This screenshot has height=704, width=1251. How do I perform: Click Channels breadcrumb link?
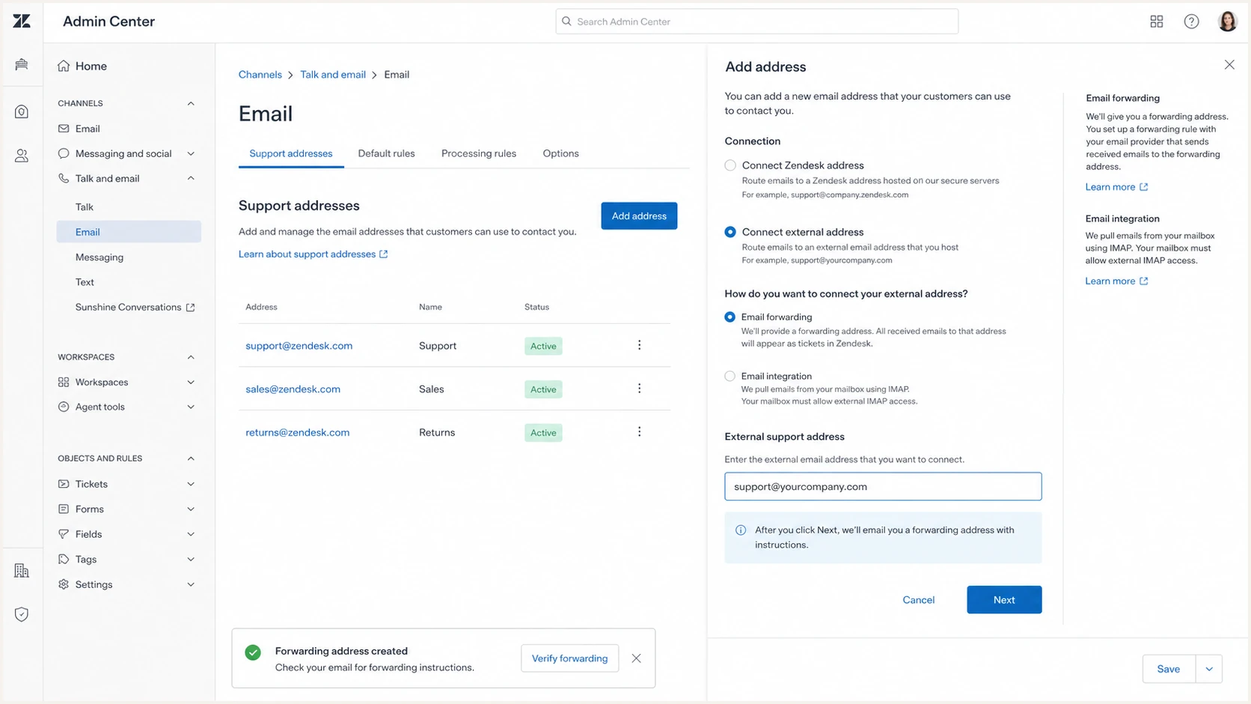(x=260, y=74)
